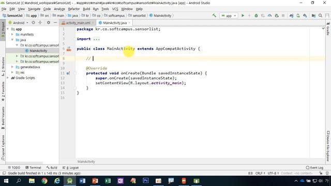Toggle the Layout Captures tool window
The height and width of the screenshot is (186, 331).
[3, 148]
